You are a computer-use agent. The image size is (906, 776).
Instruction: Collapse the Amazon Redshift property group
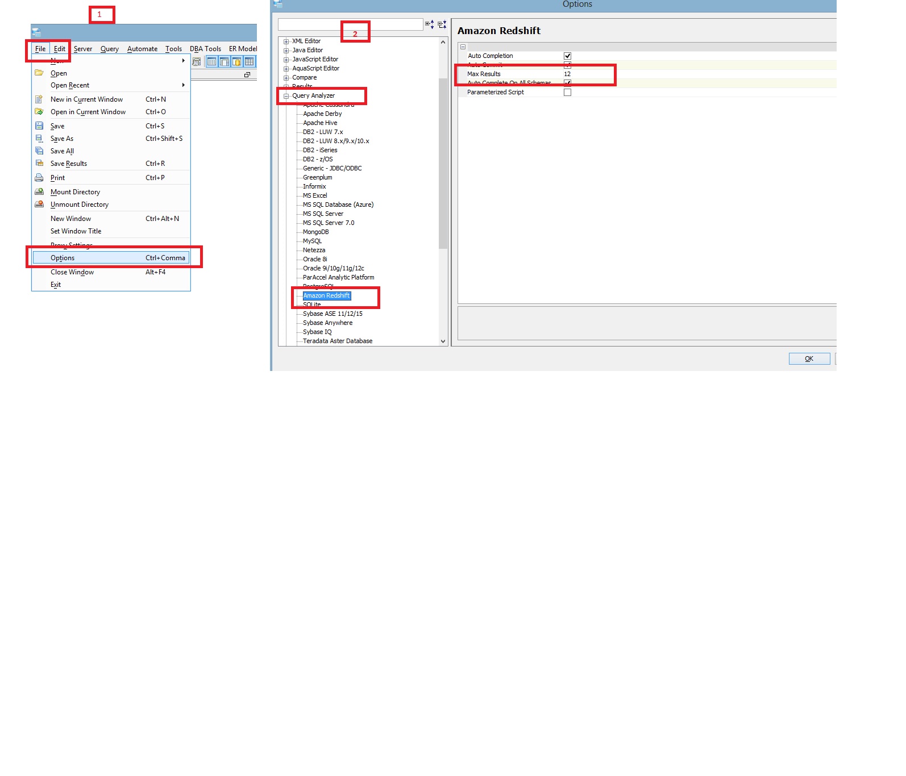(463, 47)
